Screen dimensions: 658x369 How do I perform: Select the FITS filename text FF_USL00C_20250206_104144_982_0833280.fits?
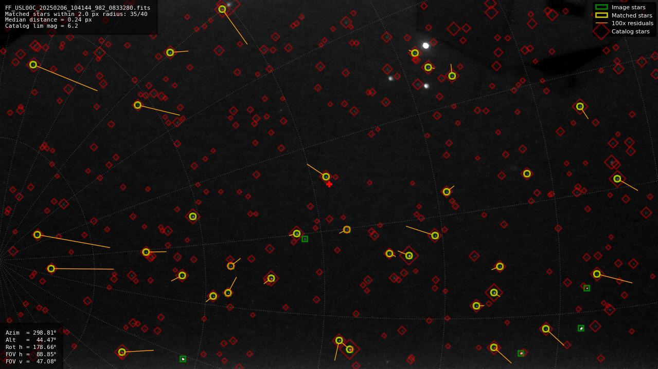pos(78,8)
